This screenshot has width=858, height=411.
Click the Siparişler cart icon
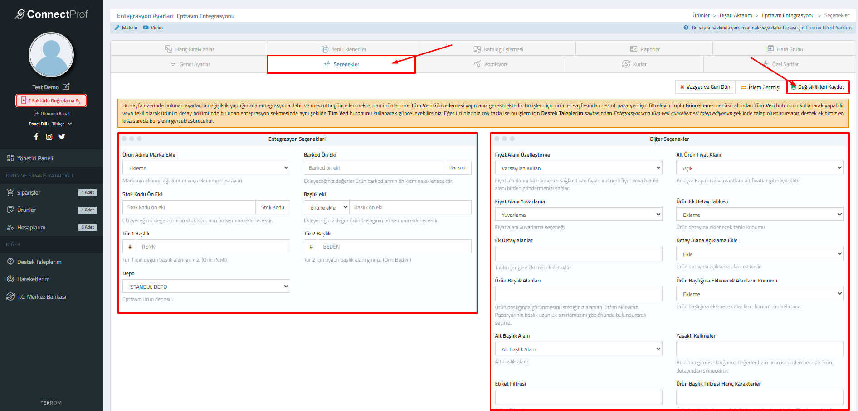pyautogui.click(x=10, y=192)
